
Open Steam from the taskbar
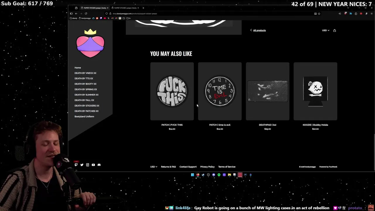(x=203, y=175)
